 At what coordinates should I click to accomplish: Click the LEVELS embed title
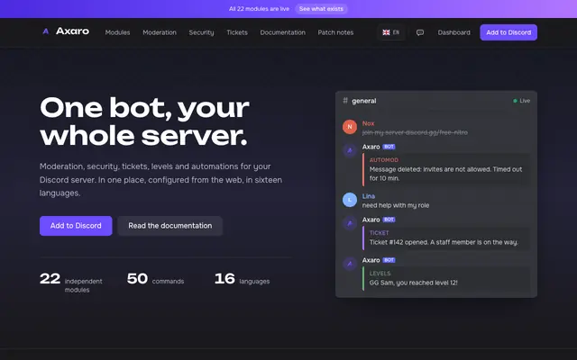380,274
